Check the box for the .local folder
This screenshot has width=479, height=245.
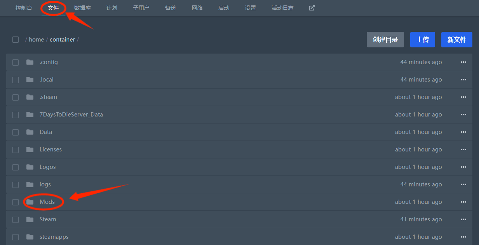(16, 80)
